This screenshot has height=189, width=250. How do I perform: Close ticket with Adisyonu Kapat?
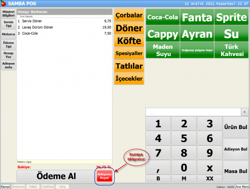click(x=105, y=176)
